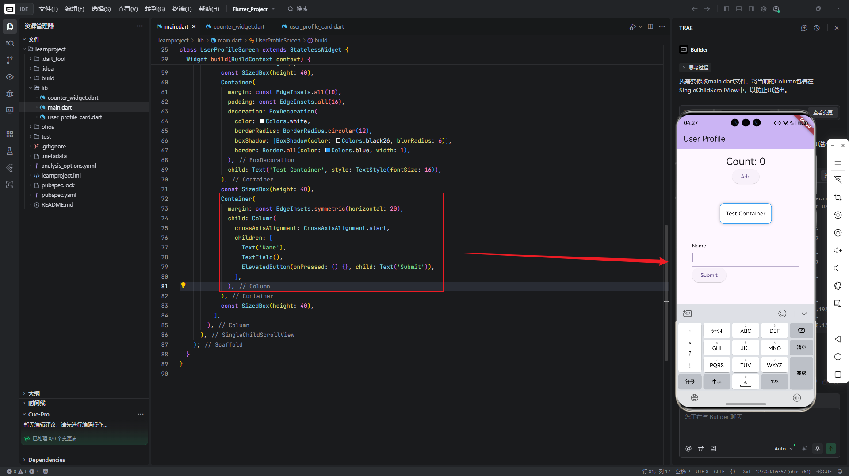This screenshot has height=476, width=849.
Task: Send the message with green arrow button
Action: coord(831,449)
